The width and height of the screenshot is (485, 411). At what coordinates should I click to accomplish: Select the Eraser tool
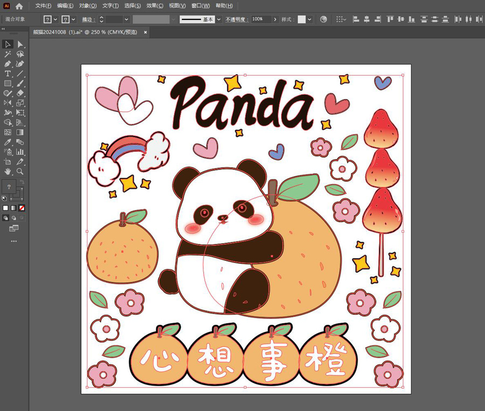click(20, 93)
